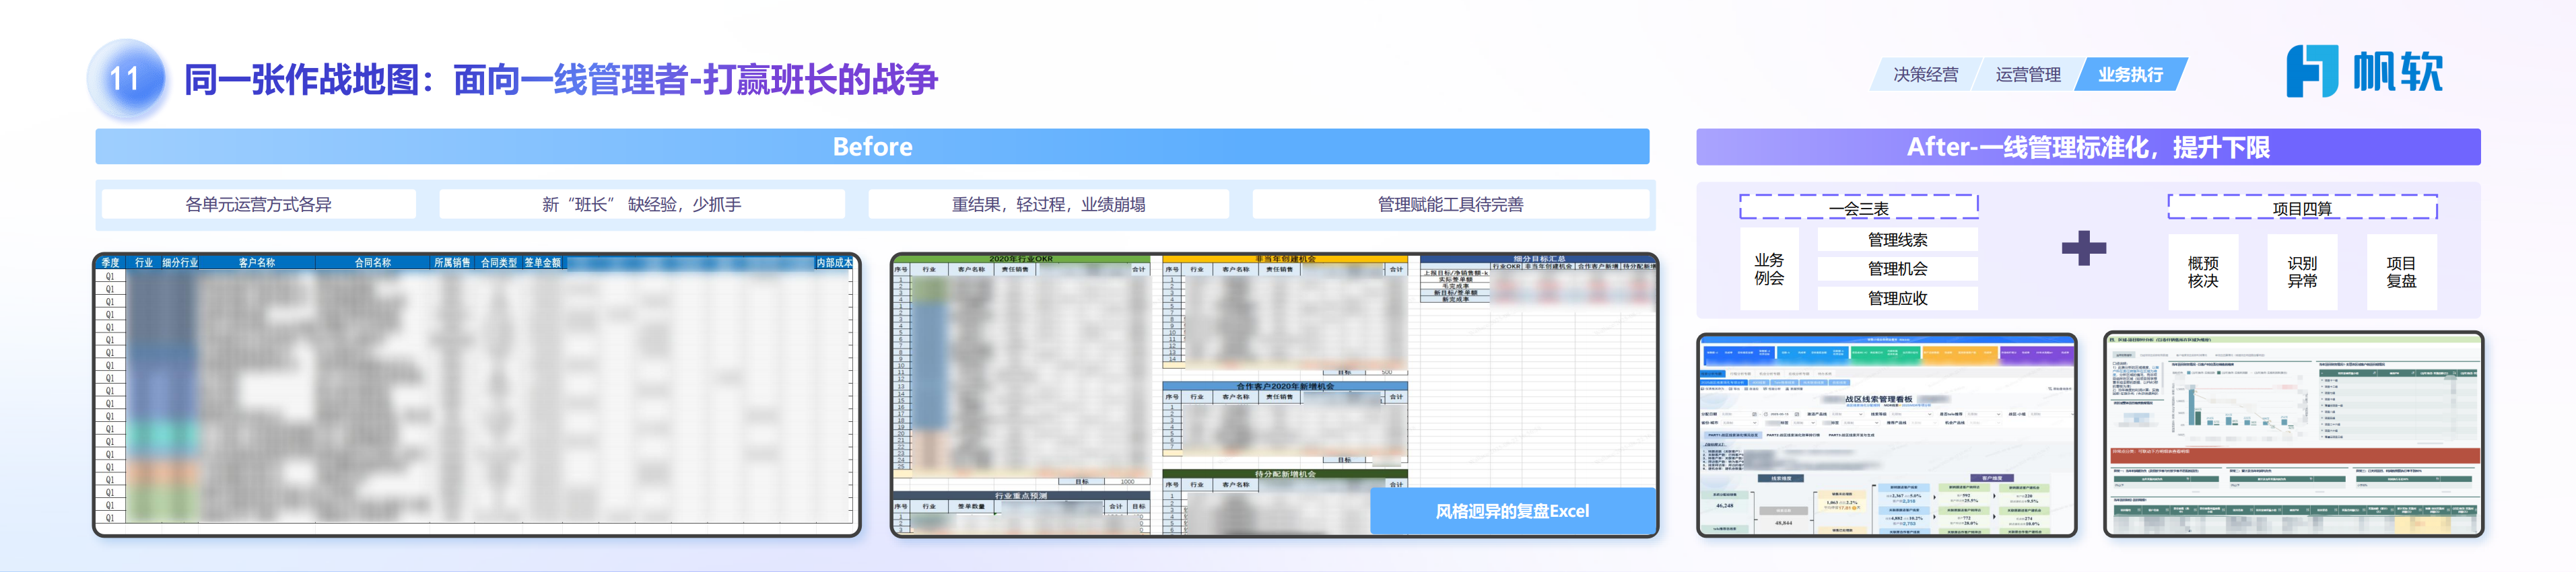Click the 项目复盘 box
Image resolution: width=2576 pixels, height=572 pixels.
click(2401, 272)
